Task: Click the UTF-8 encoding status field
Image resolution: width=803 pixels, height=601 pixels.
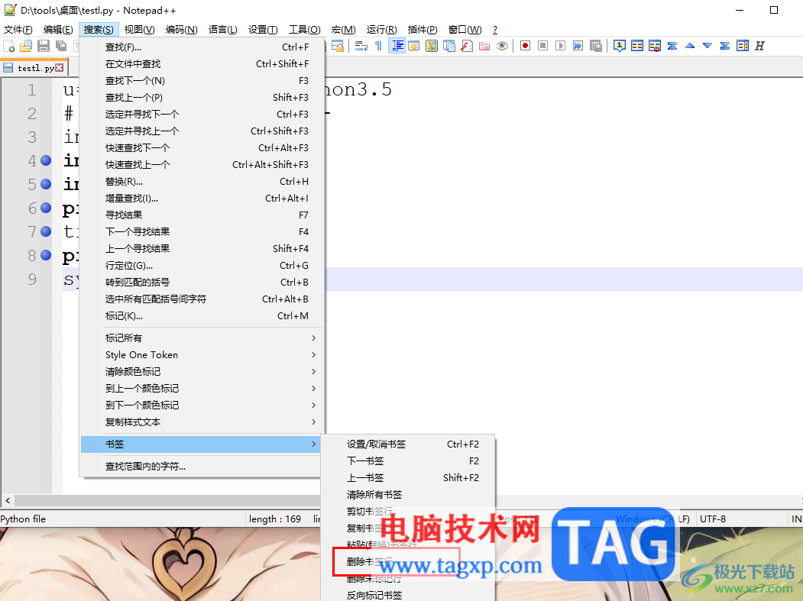Action: [x=713, y=519]
